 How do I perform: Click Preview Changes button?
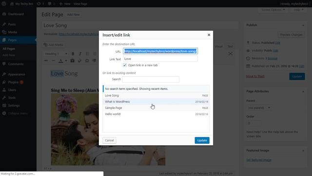[x=291, y=35]
